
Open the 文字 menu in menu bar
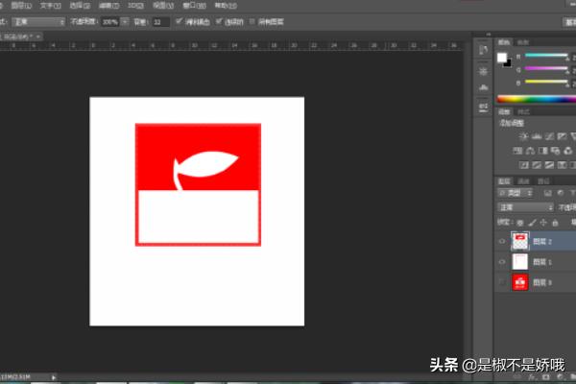click(x=44, y=5)
